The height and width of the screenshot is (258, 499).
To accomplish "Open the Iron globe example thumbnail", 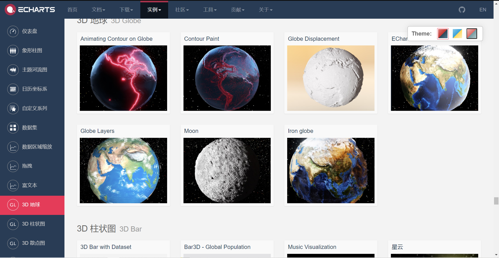I will pyautogui.click(x=331, y=171).
